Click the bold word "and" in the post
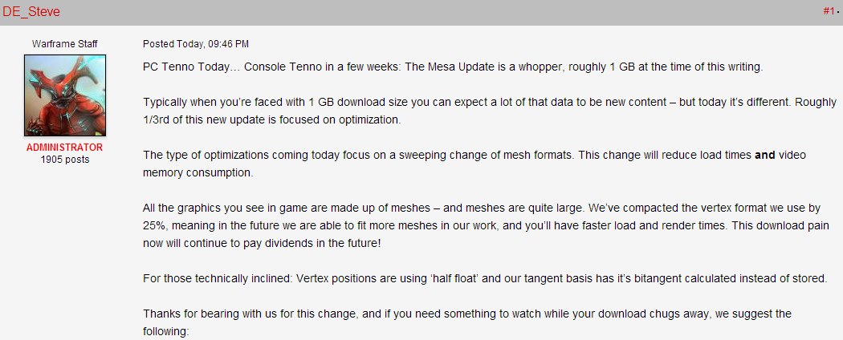 click(765, 156)
